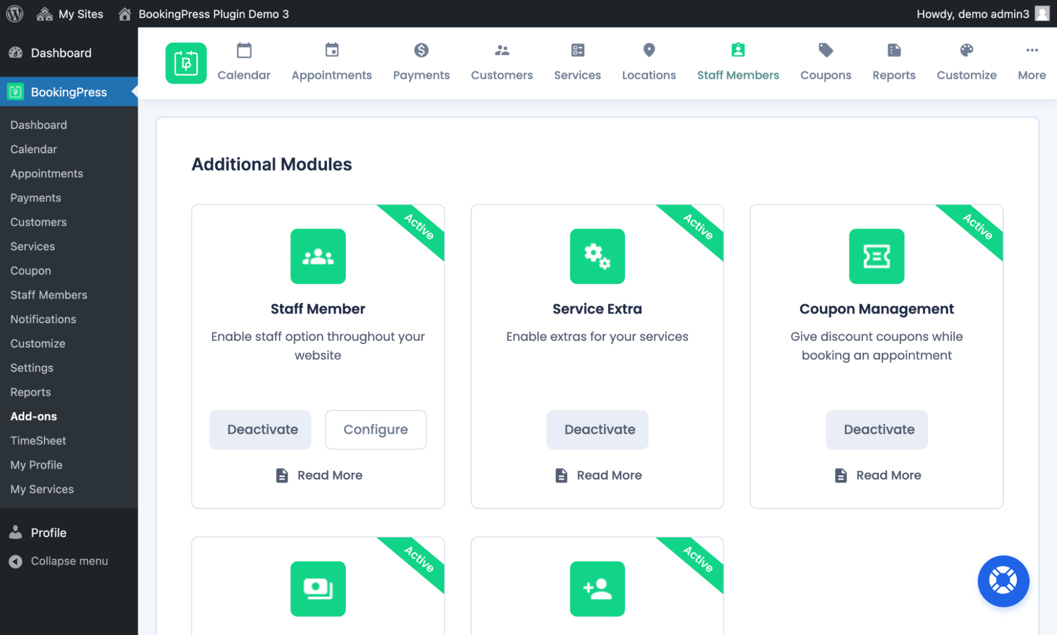Open Notifications from the sidebar

point(43,319)
